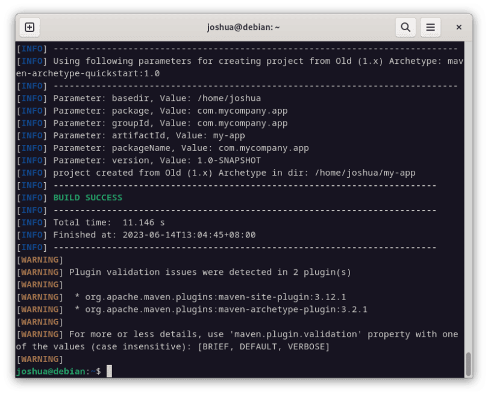Close the terminal window

click(458, 27)
